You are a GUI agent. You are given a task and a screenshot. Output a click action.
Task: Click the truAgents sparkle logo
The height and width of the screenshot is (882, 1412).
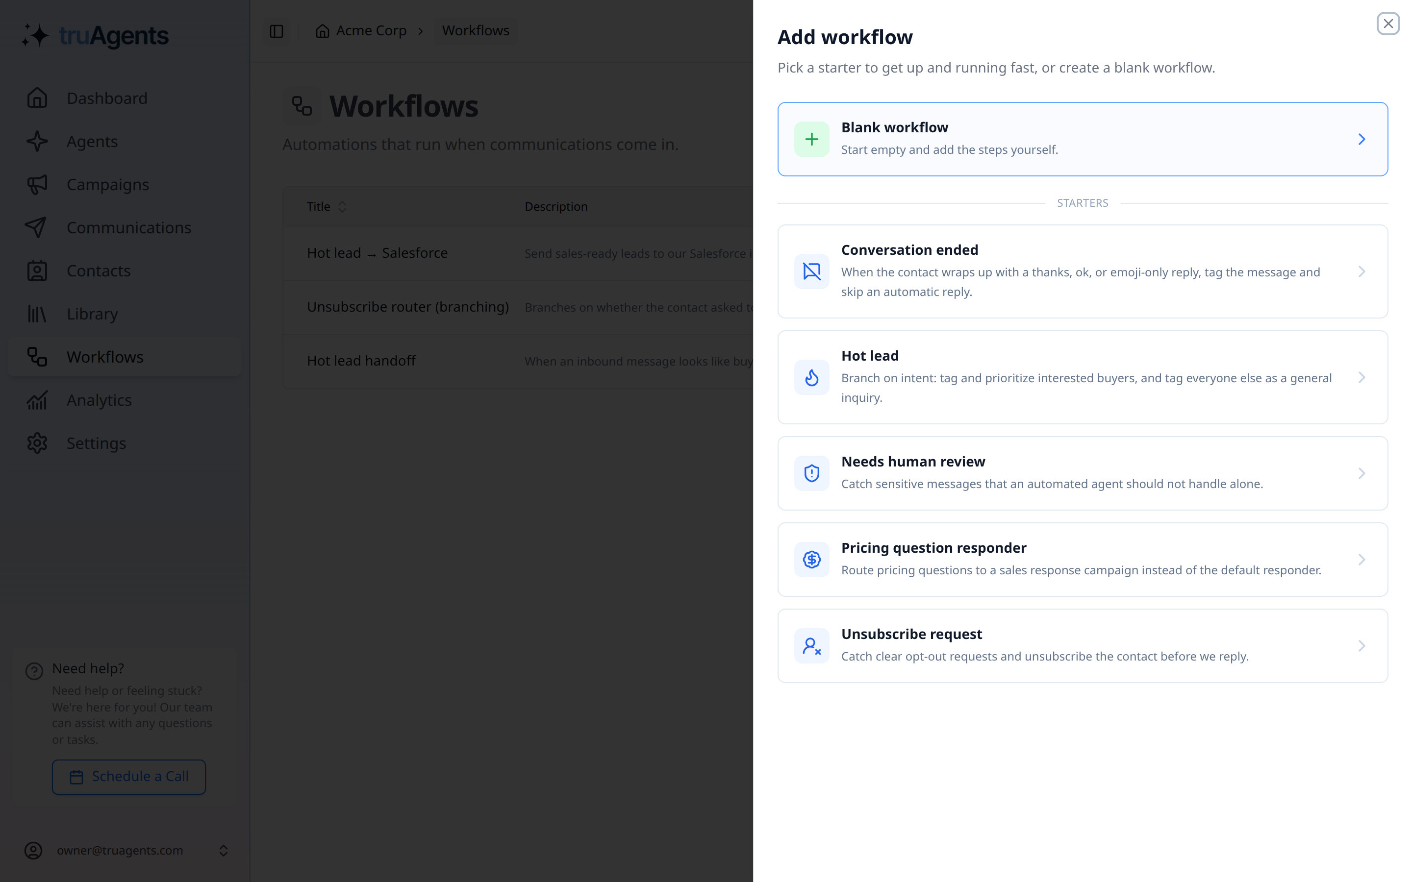35,36
